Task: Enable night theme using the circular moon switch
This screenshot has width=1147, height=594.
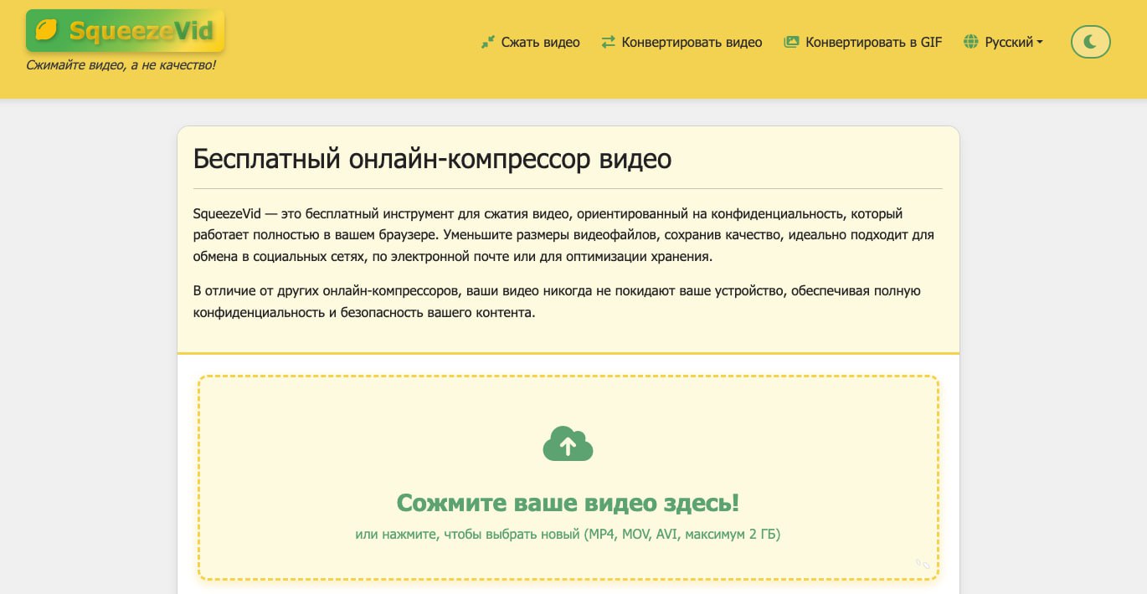Action: (x=1090, y=41)
